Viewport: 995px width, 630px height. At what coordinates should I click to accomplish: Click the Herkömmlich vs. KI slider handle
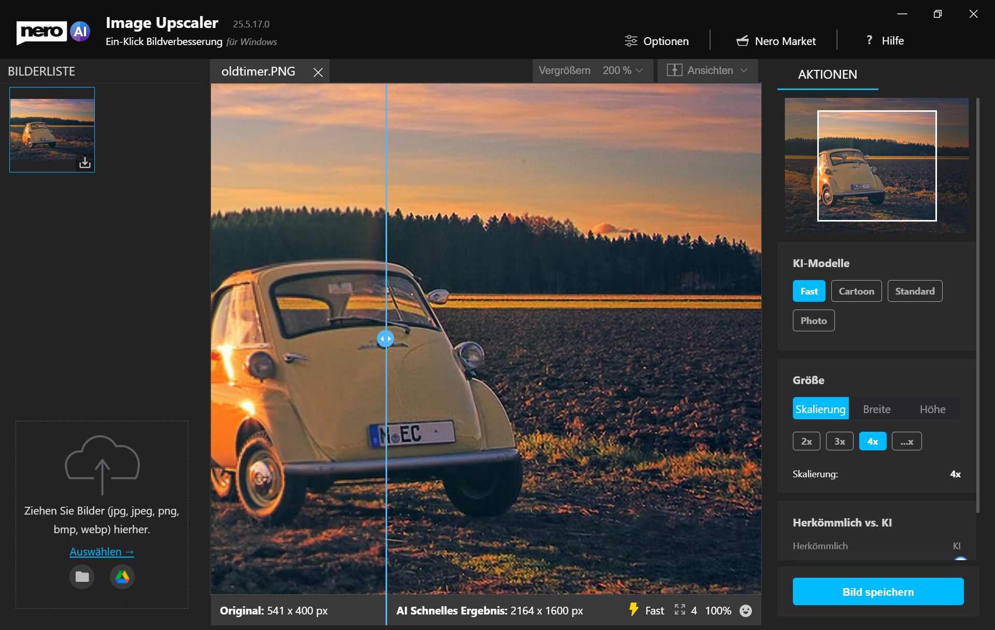[x=960, y=559]
